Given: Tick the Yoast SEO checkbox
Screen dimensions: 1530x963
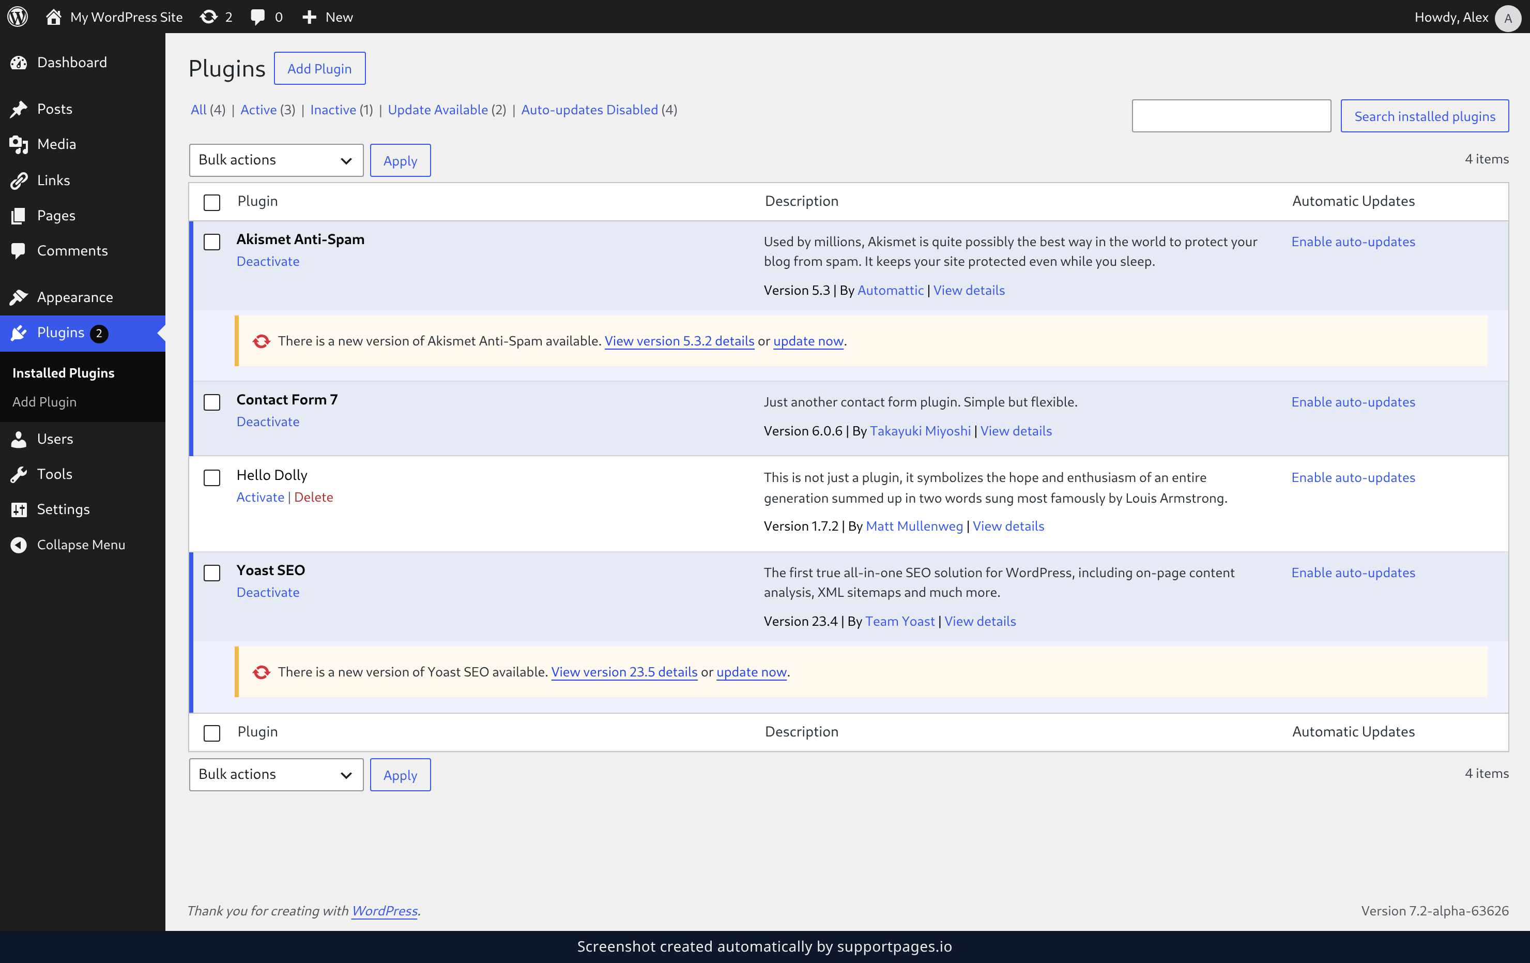Looking at the screenshot, I should (211, 573).
